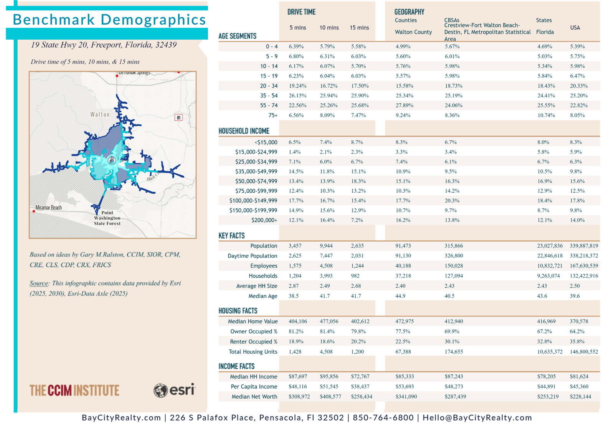Click the 339,887,819 USA population figure
Screen dimensions: 614x427
click(x=584, y=246)
